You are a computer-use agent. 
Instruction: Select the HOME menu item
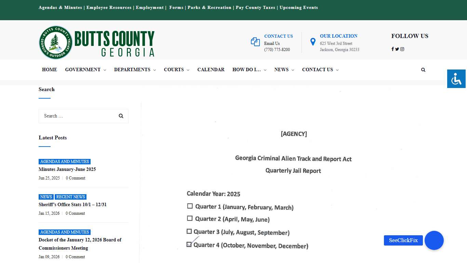click(x=50, y=70)
